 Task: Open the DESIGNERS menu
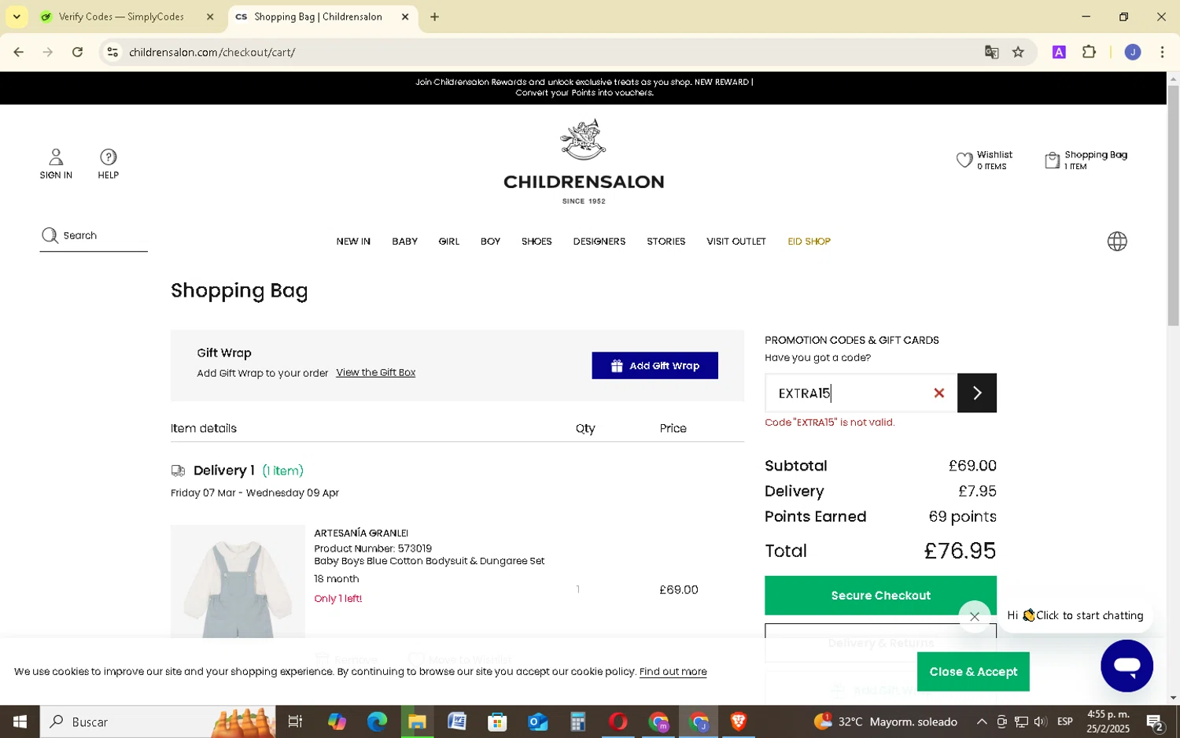coord(599,242)
